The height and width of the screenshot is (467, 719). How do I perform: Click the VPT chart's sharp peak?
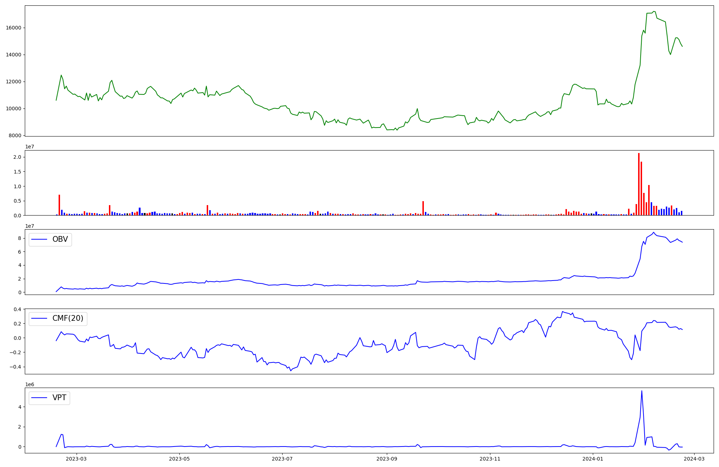pos(642,391)
